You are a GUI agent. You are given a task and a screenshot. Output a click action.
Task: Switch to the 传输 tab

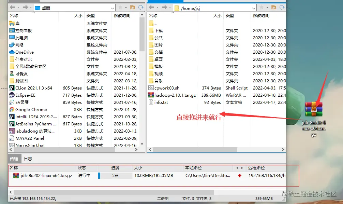point(14,159)
